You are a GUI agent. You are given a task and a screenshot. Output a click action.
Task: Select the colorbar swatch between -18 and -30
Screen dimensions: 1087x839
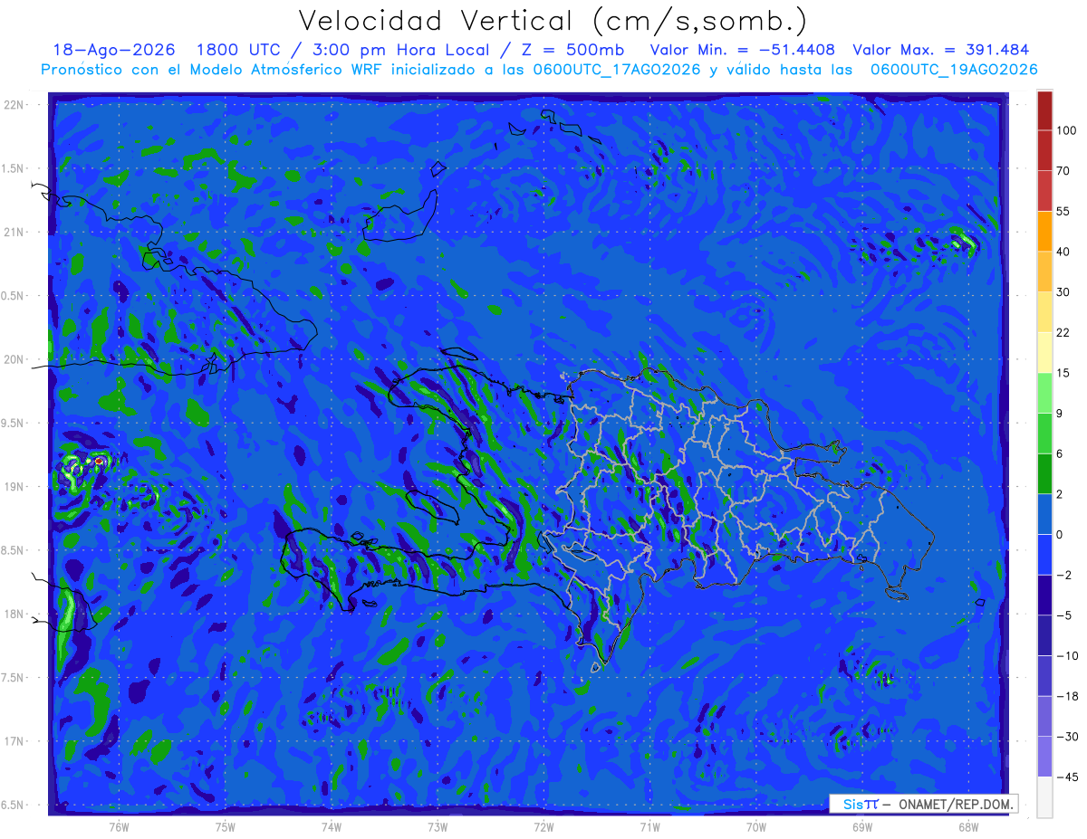[x=1044, y=716]
